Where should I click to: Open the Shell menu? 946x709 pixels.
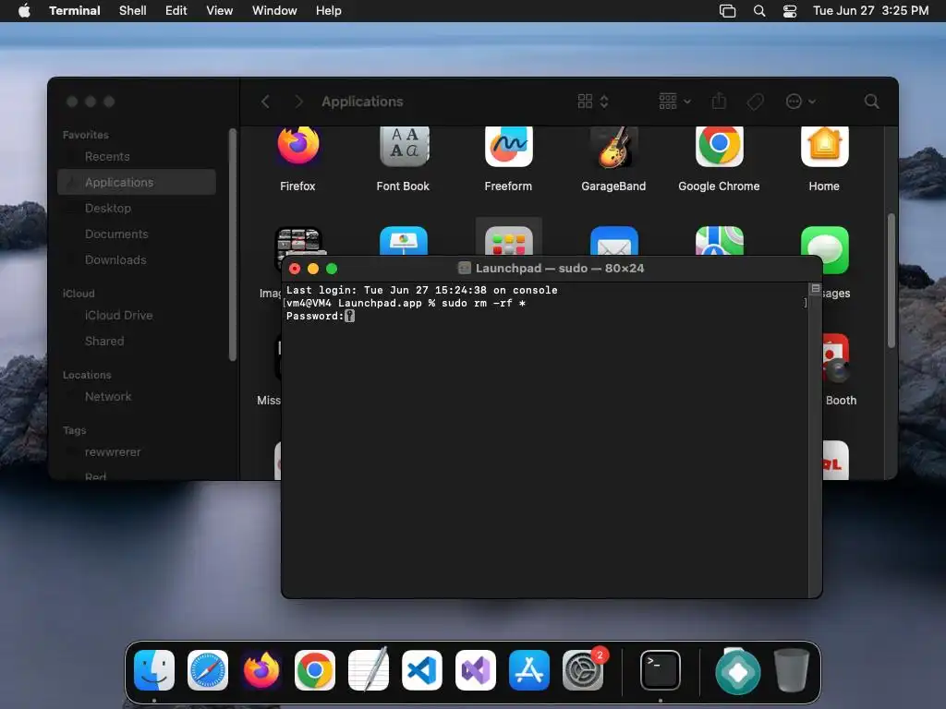133,10
